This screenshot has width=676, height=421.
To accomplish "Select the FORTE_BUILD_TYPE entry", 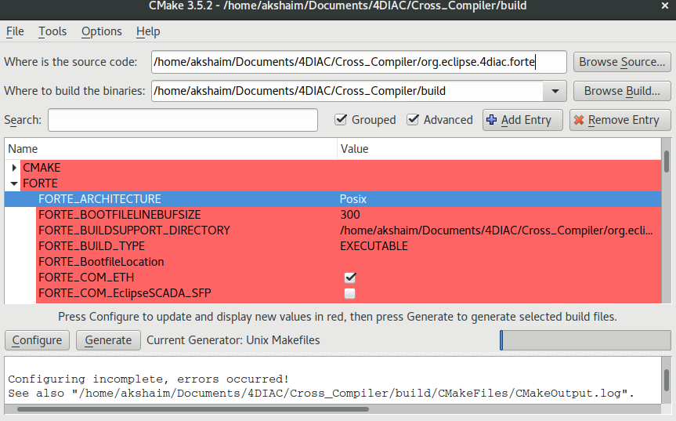I will coord(92,246).
